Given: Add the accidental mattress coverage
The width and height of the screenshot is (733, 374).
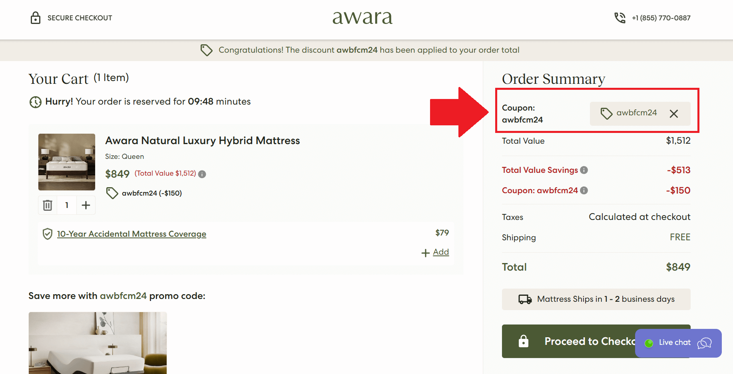Looking at the screenshot, I should tap(436, 252).
